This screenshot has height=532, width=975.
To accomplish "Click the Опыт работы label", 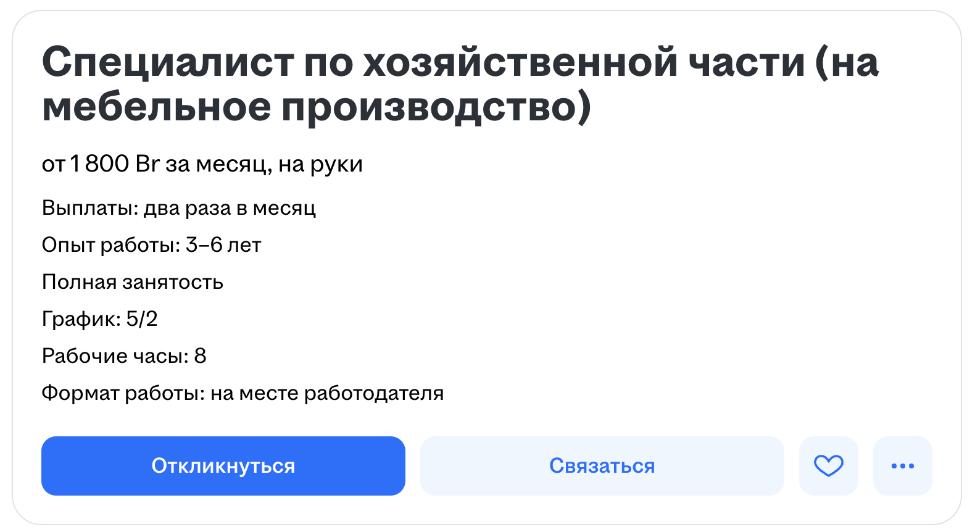I will (110, 246).
